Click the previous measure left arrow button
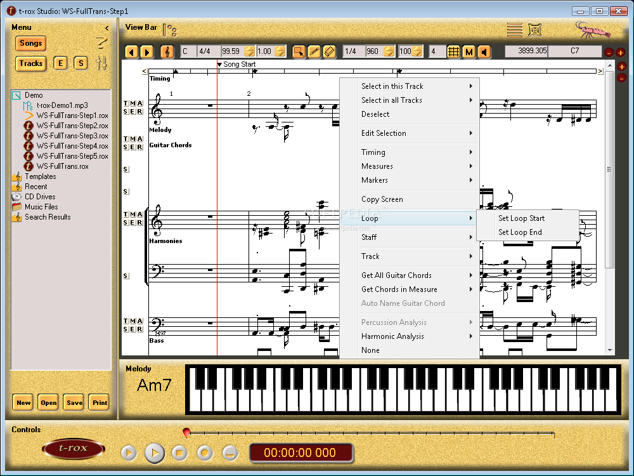The height and width of the screenshot is (476, 634). pyautogui.click(x=131, y=51)
